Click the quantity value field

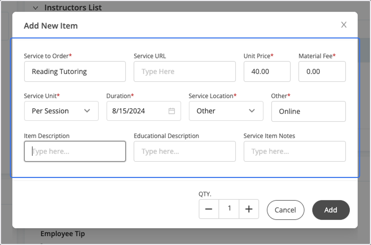coord(229,209)
